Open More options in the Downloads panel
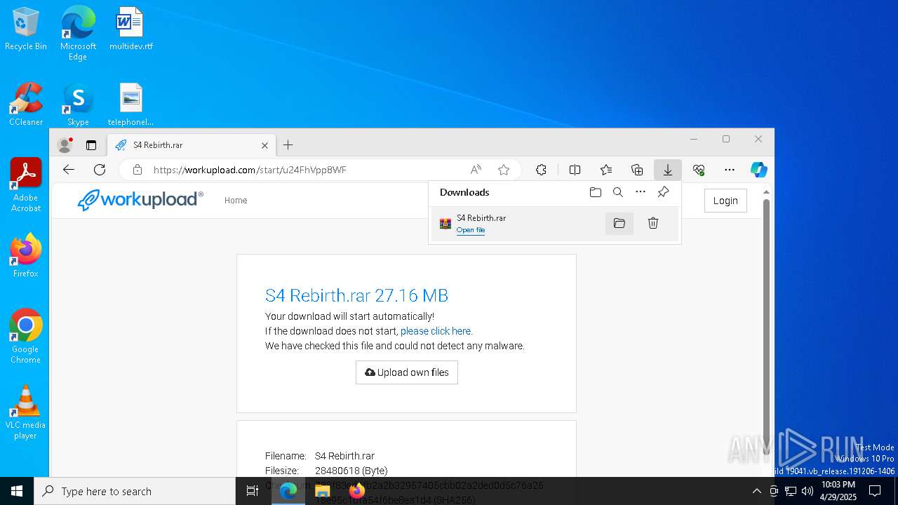 click(641, 192)
